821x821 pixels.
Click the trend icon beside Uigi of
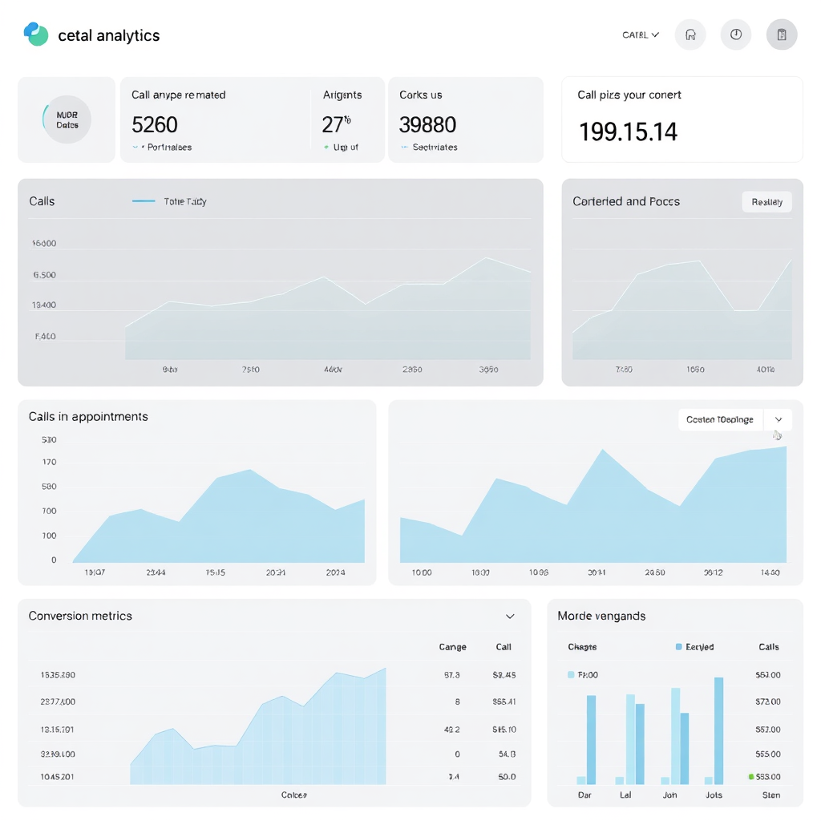pyautogui.click(x=326, y=148)
